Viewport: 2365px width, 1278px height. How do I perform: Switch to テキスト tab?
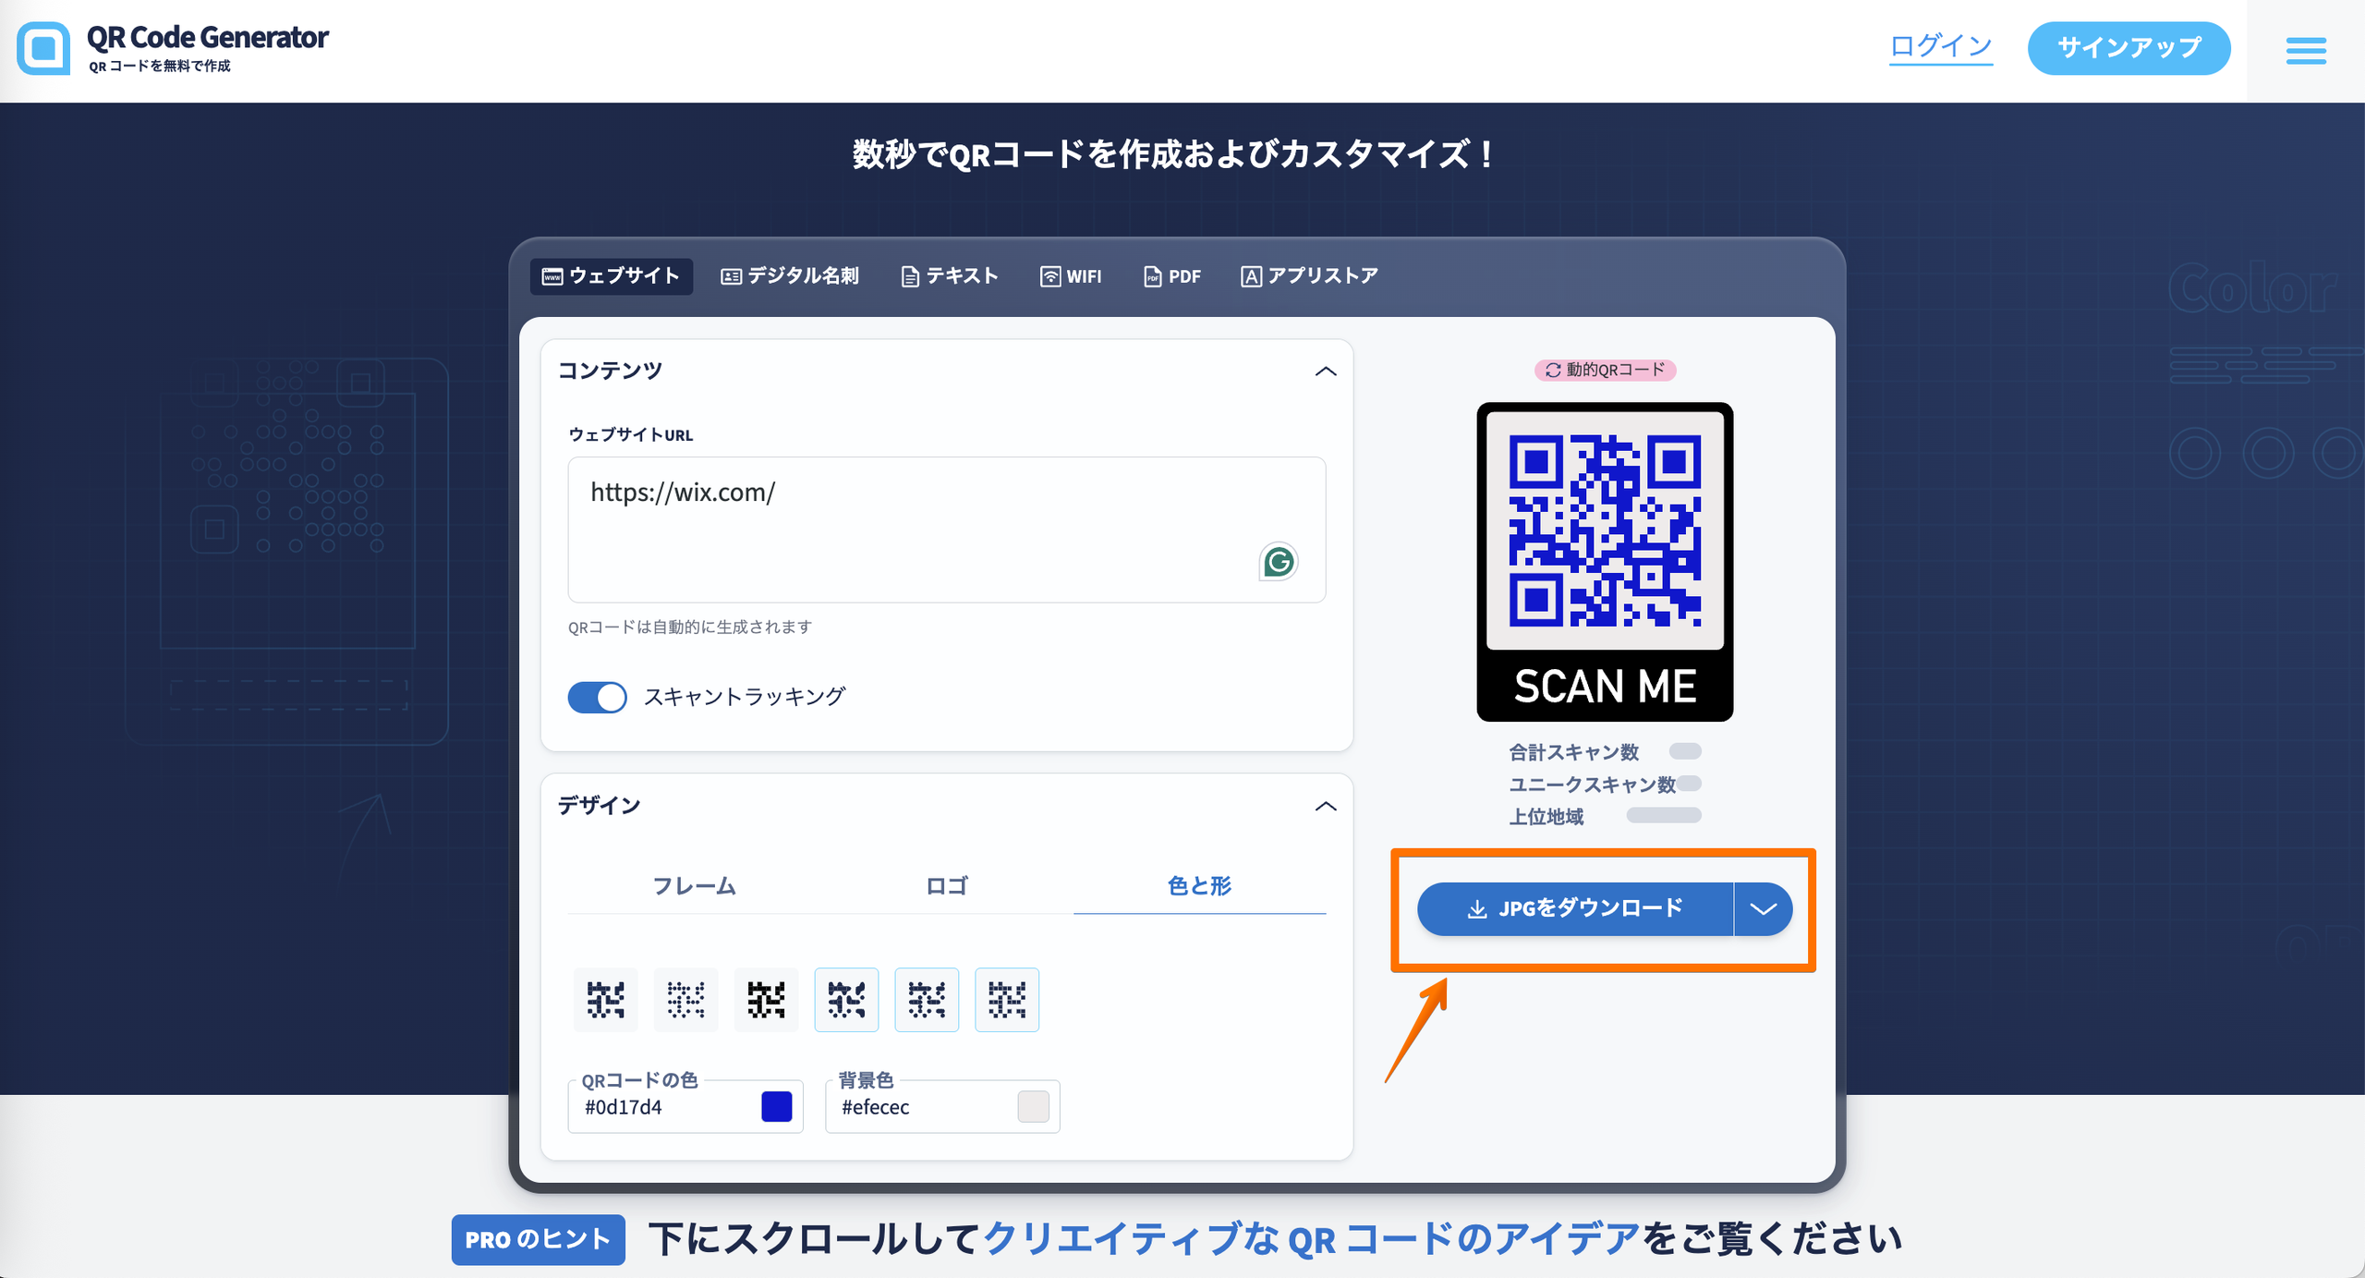coord(950,276)
